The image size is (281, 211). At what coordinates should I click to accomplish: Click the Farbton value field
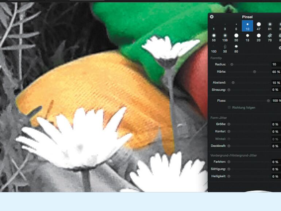276,162
